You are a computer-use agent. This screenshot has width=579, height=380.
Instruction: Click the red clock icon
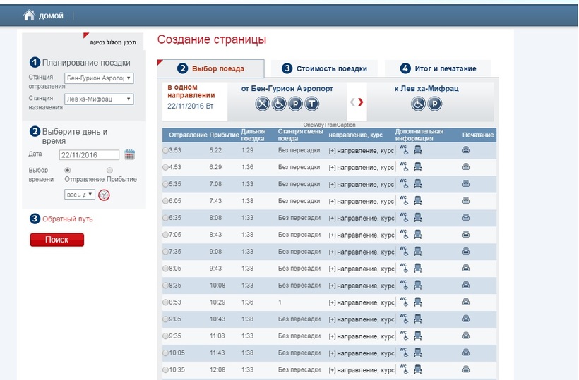[104, 195]
